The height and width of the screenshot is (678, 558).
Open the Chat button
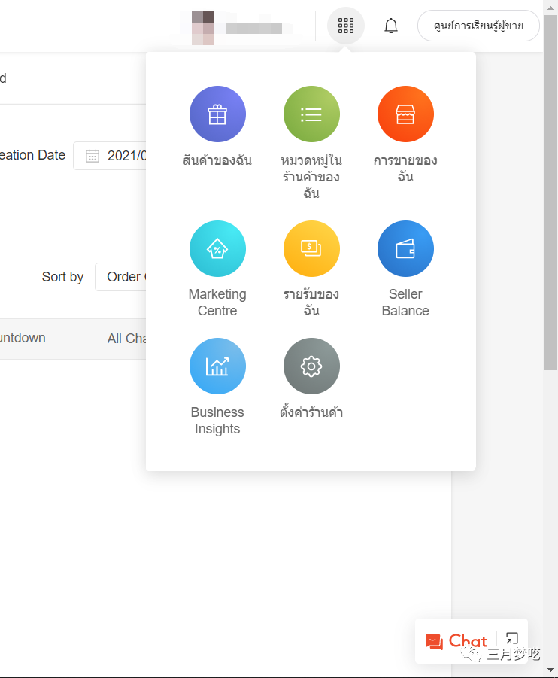click(456, 641)
